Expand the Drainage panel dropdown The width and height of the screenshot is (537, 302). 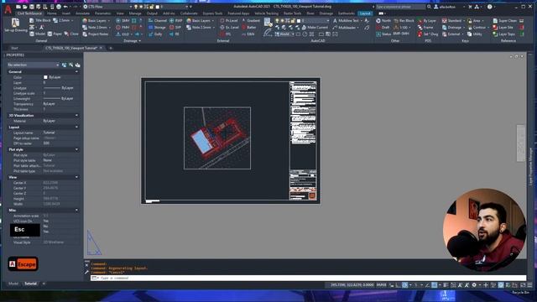133,41
